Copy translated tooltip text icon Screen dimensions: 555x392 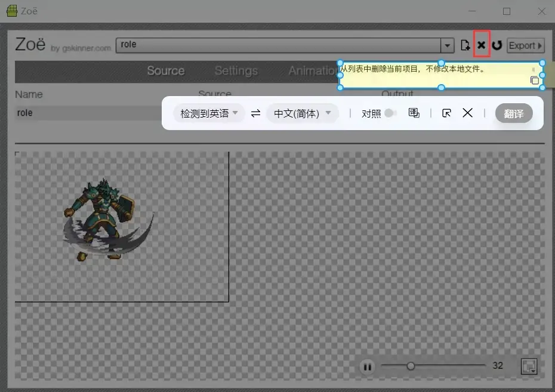tap(535, 81)
